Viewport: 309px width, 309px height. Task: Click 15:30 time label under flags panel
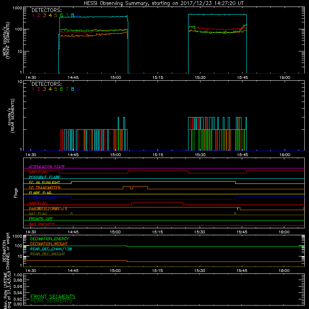(x=200, y=232)
